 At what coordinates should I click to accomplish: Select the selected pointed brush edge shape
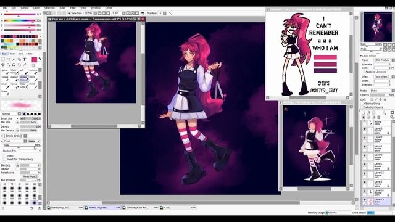click(x=24, y=113)
